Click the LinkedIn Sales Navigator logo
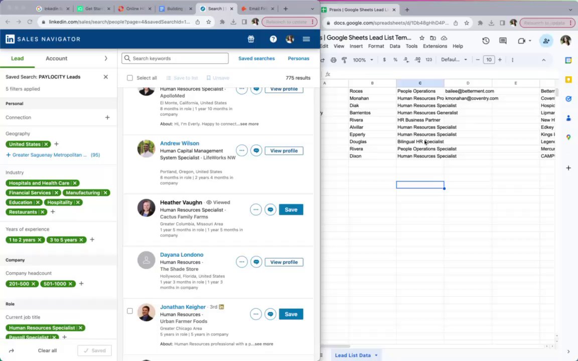The width and height of the screenshot is (578, 361). coord(43,39)
